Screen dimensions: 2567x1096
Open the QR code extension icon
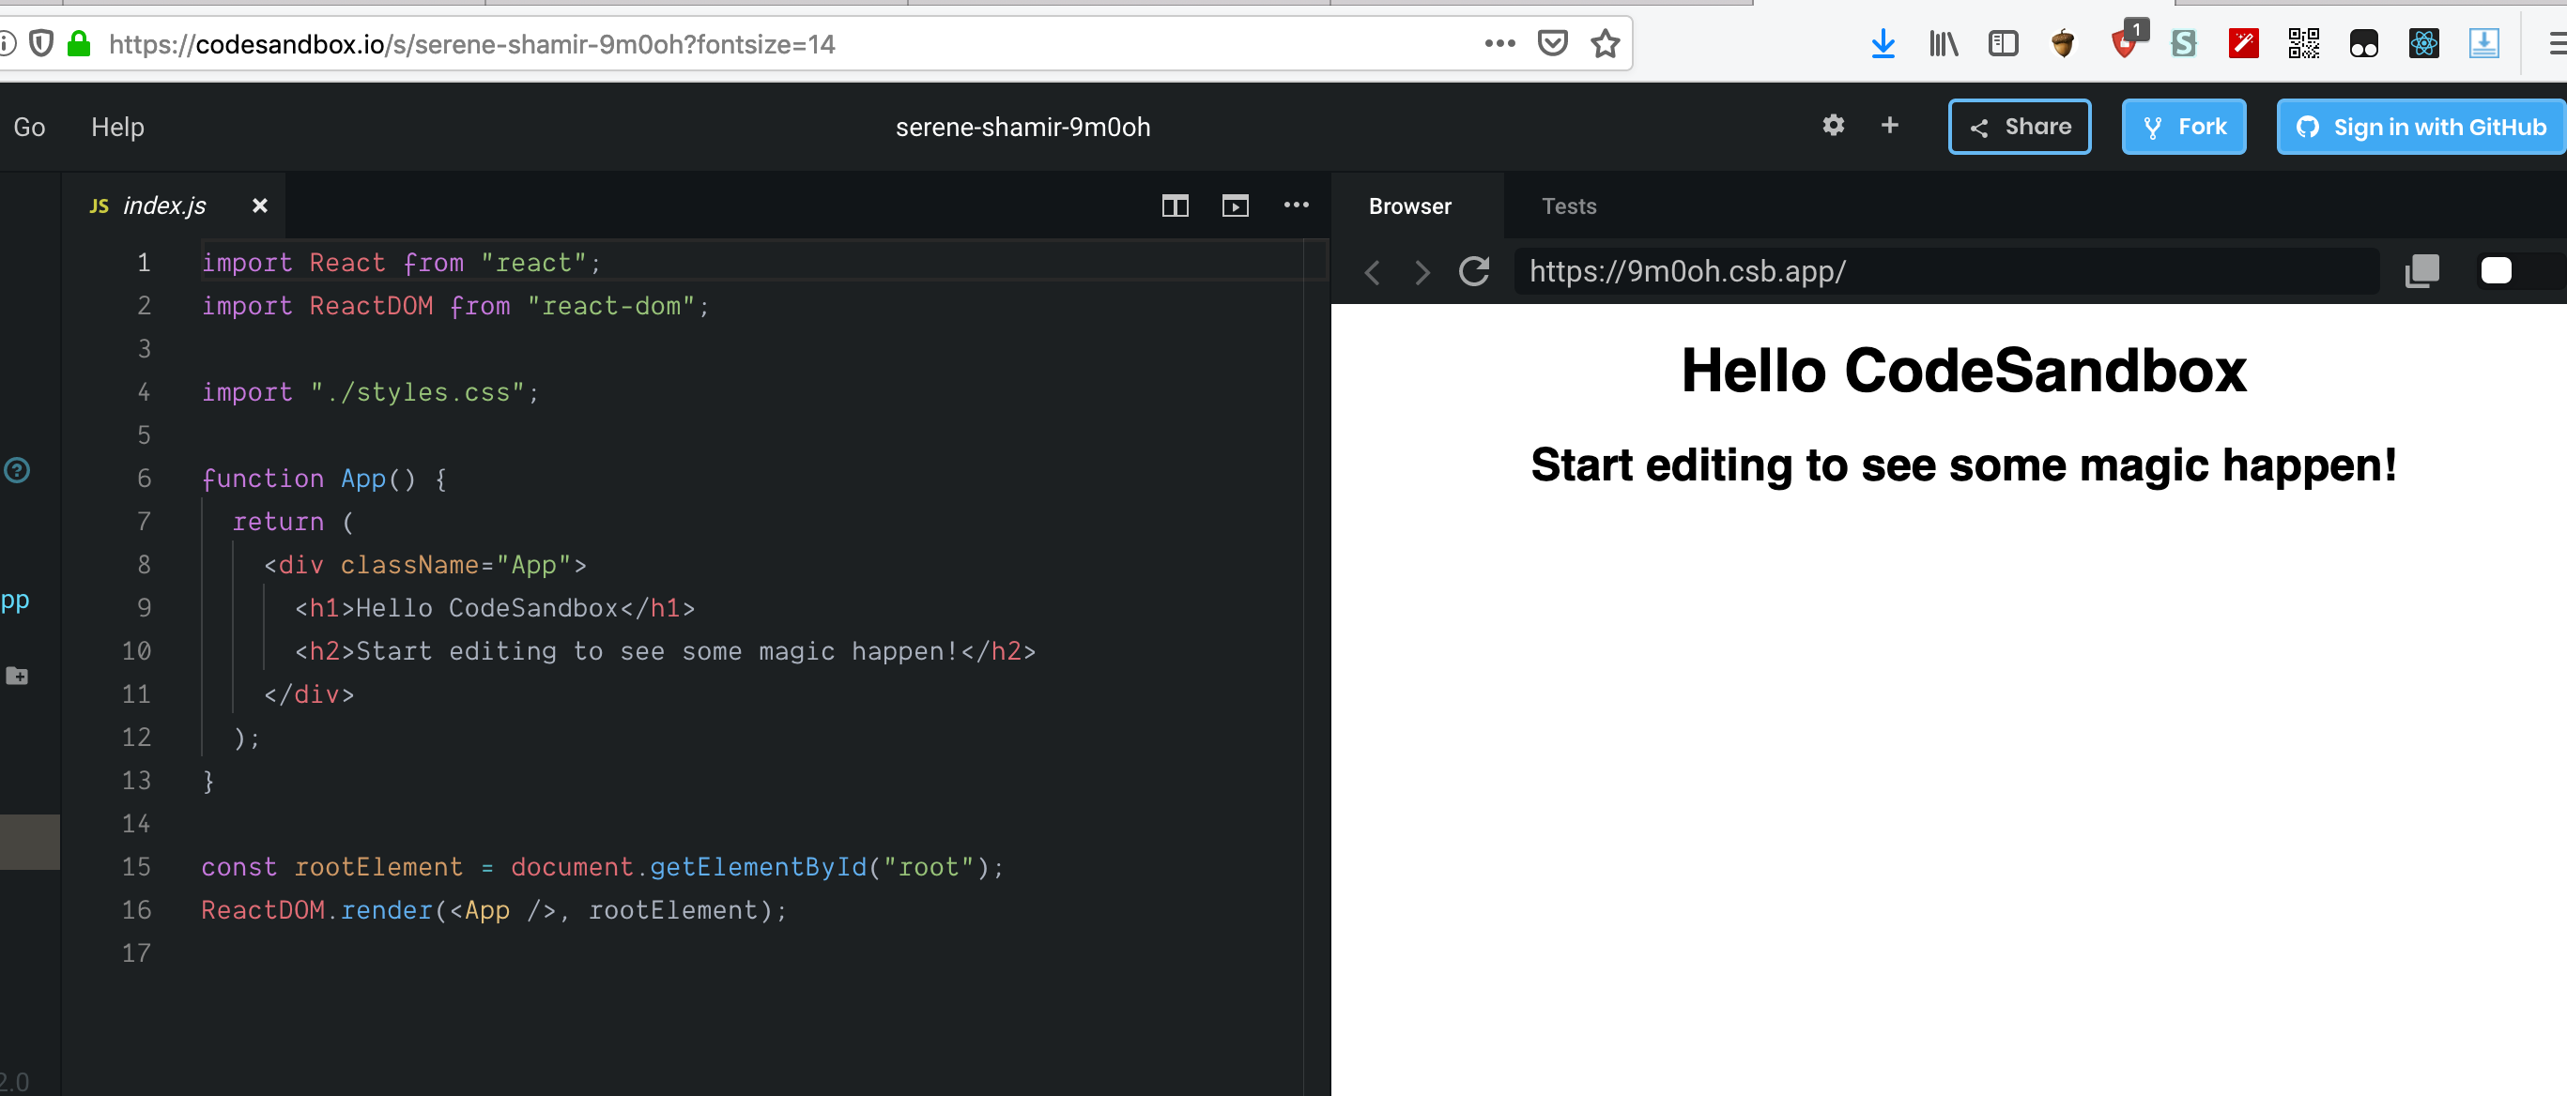[x=2303, y=44]
